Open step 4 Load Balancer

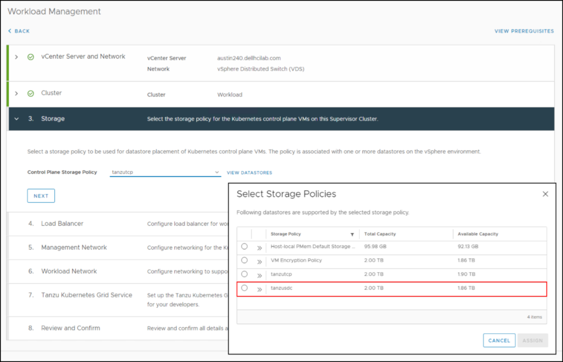(62, 223)
